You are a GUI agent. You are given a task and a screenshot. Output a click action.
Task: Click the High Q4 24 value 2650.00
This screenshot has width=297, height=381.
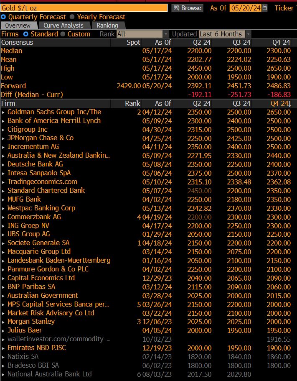279,69
